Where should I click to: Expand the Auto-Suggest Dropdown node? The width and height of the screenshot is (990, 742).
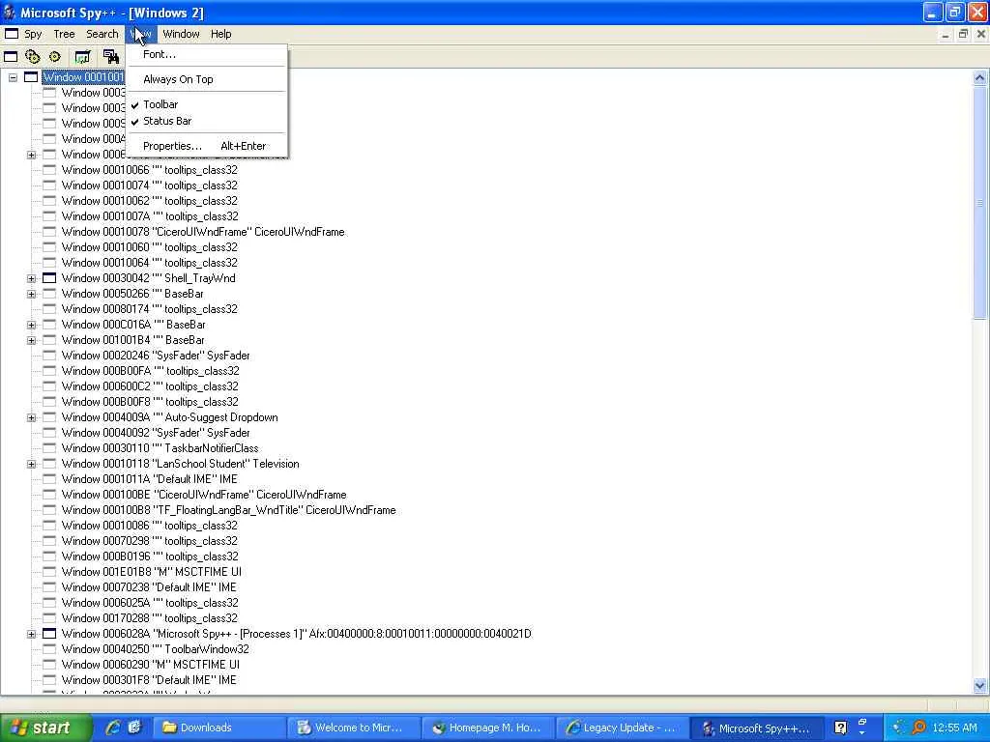coord(32,417)
